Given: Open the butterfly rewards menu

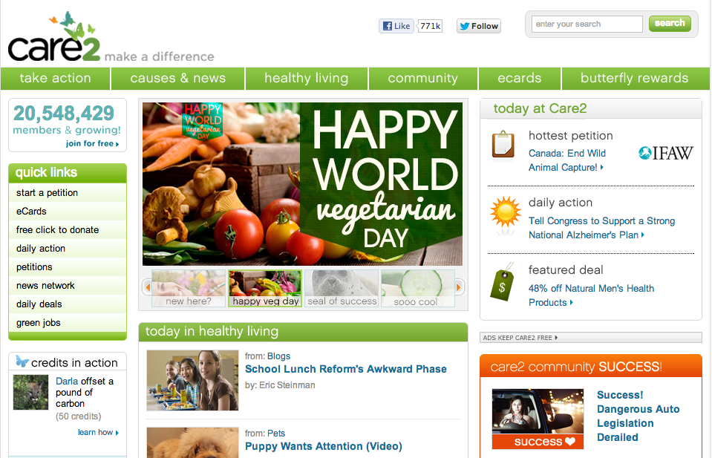Looking at the screenshot, I should pyautogui.click(x=635, y=78).
